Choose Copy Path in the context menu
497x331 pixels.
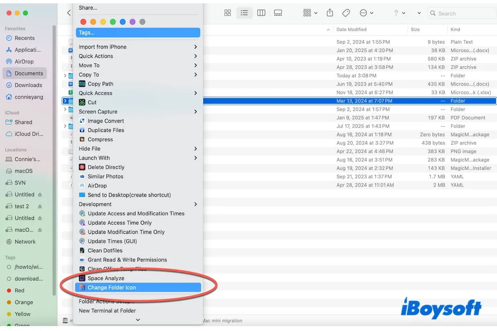coord(100,84)
